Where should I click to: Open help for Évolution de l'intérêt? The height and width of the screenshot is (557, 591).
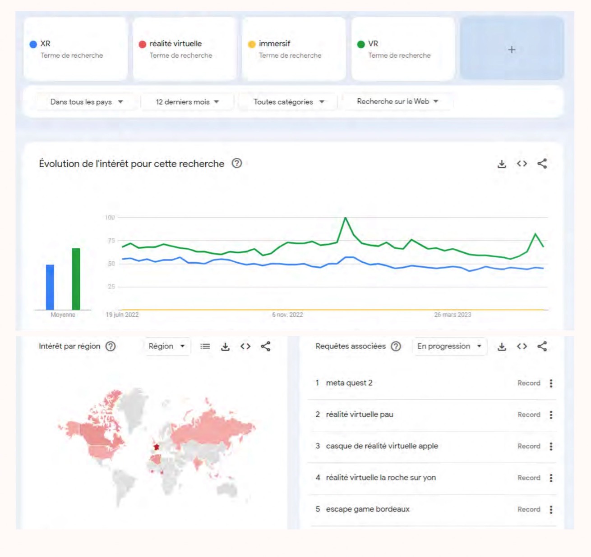tap(236, 164)
